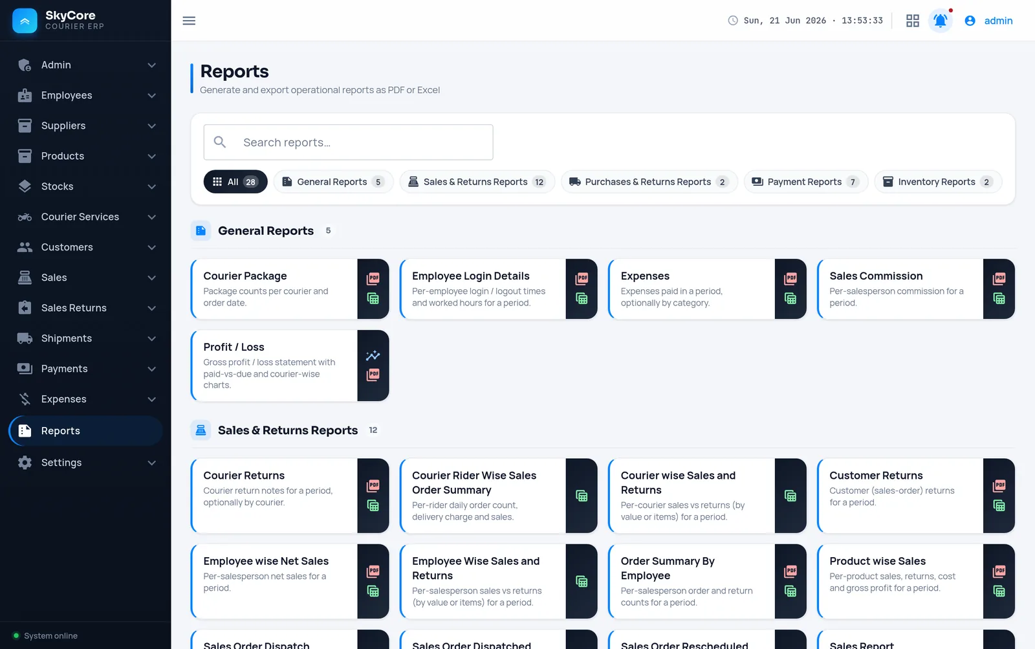This screenshot has height=649, width=1035.
Task: Filter by Payment Reports
Action: click(x=805, y=182)
